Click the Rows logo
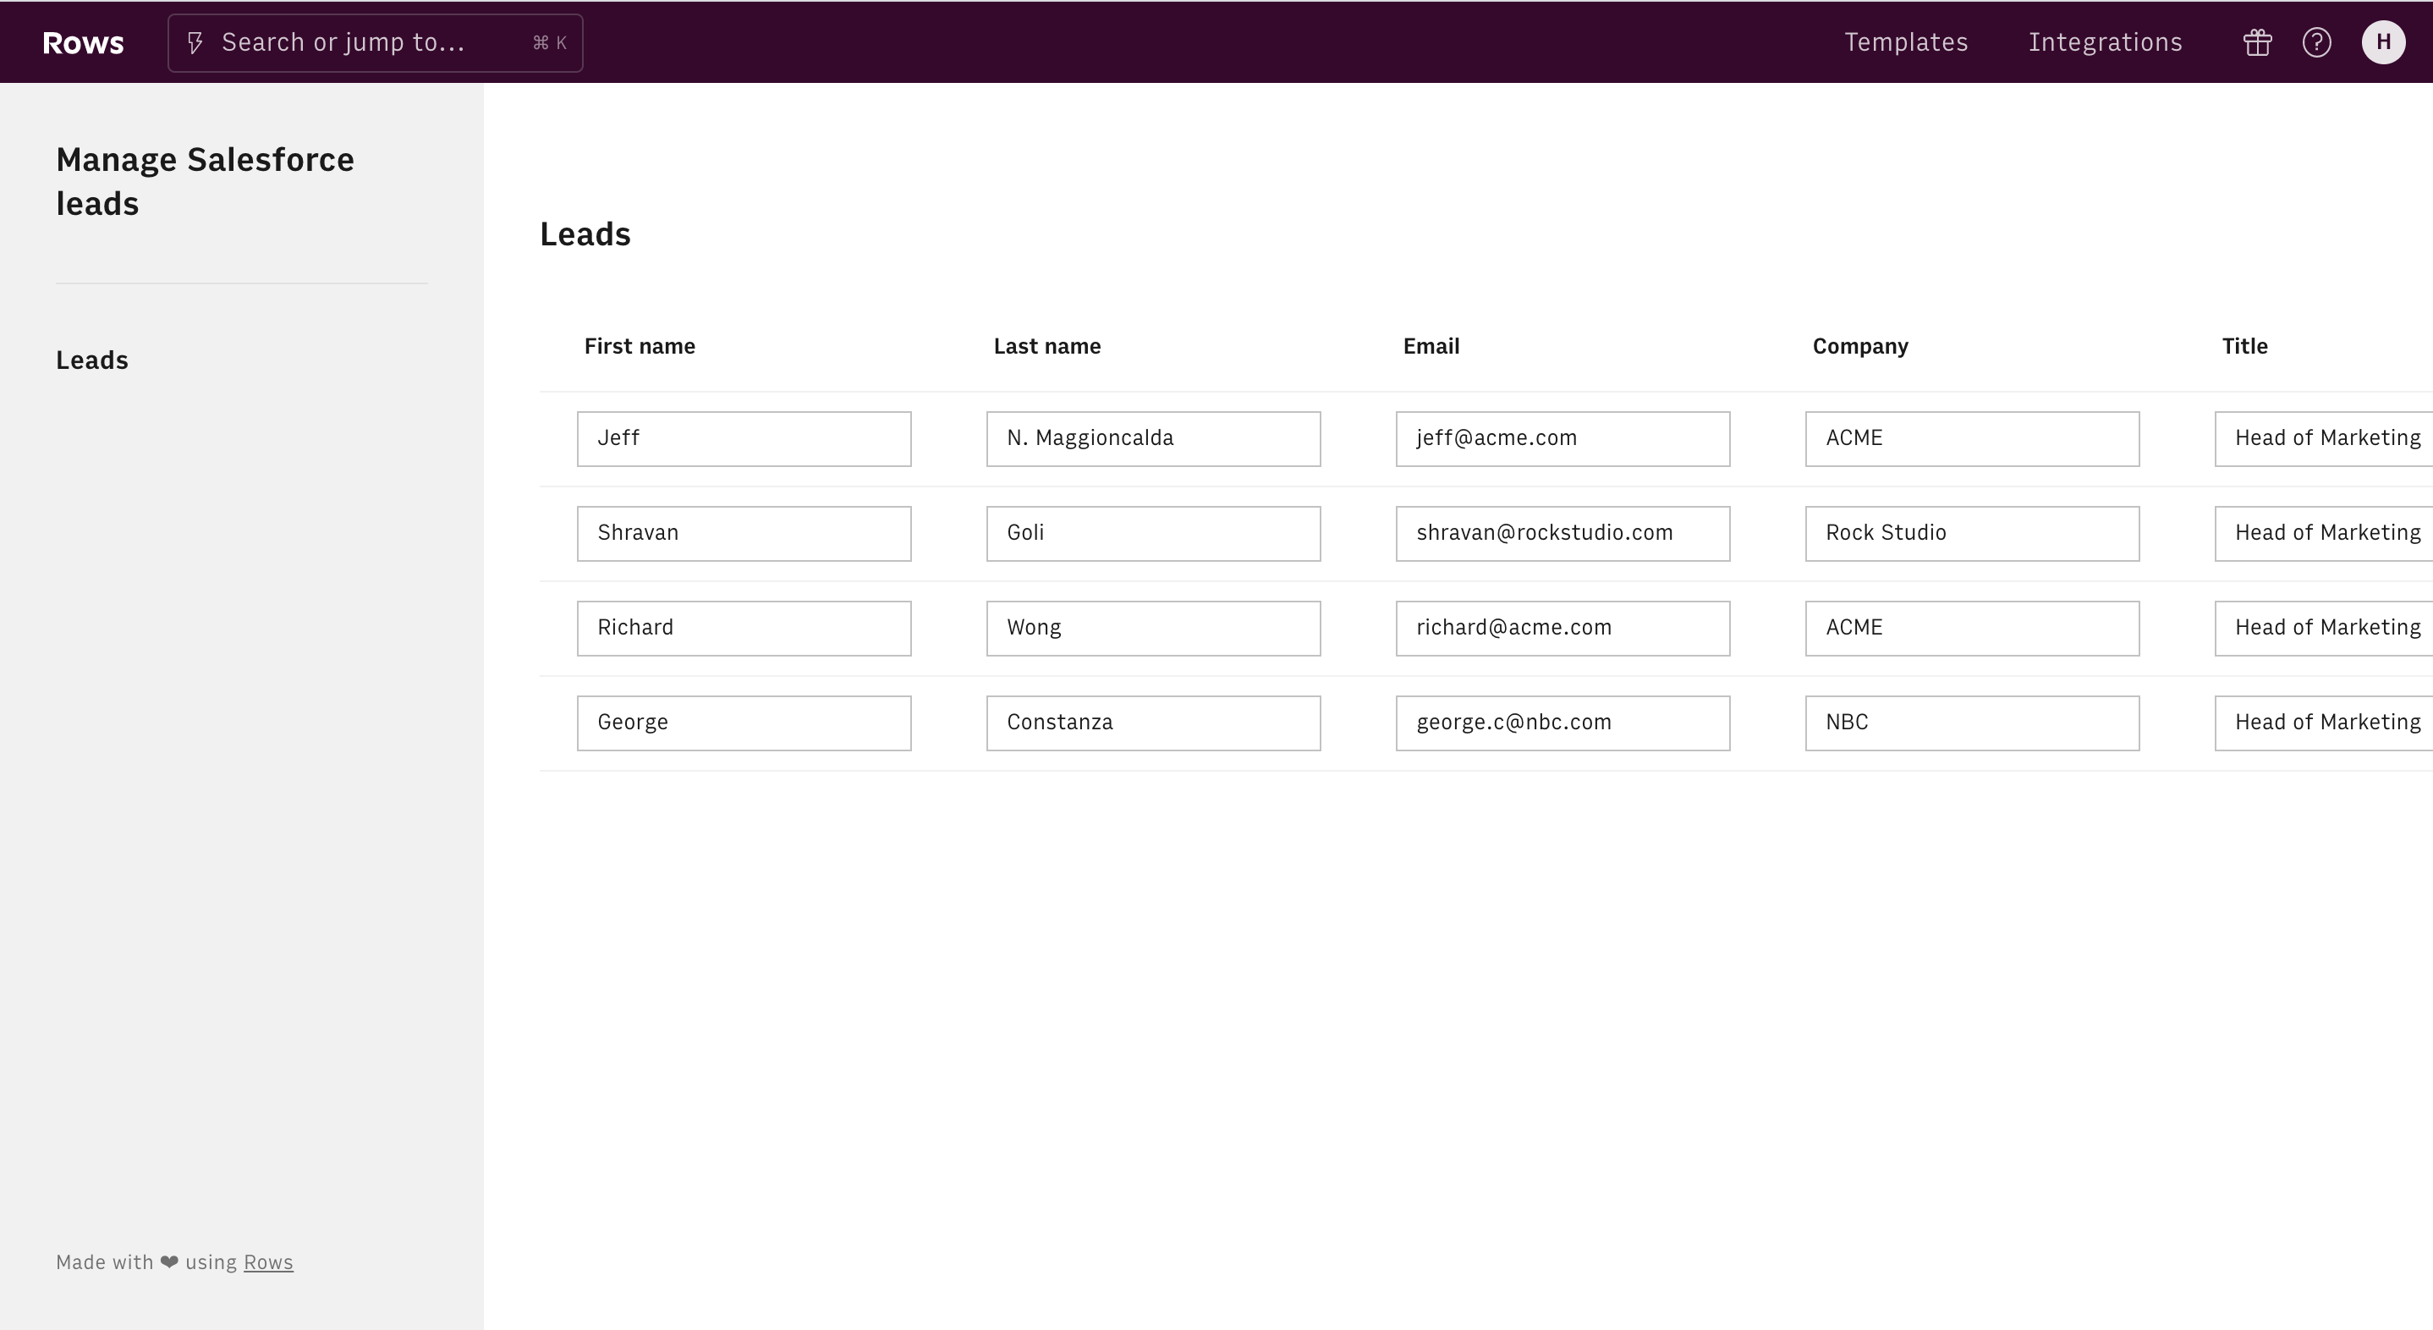Image resolution: width=2433 pixels, height=1330 pixels. [83, 42]
